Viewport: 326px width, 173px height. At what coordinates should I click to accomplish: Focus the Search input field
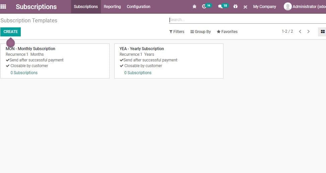(247, 20)
